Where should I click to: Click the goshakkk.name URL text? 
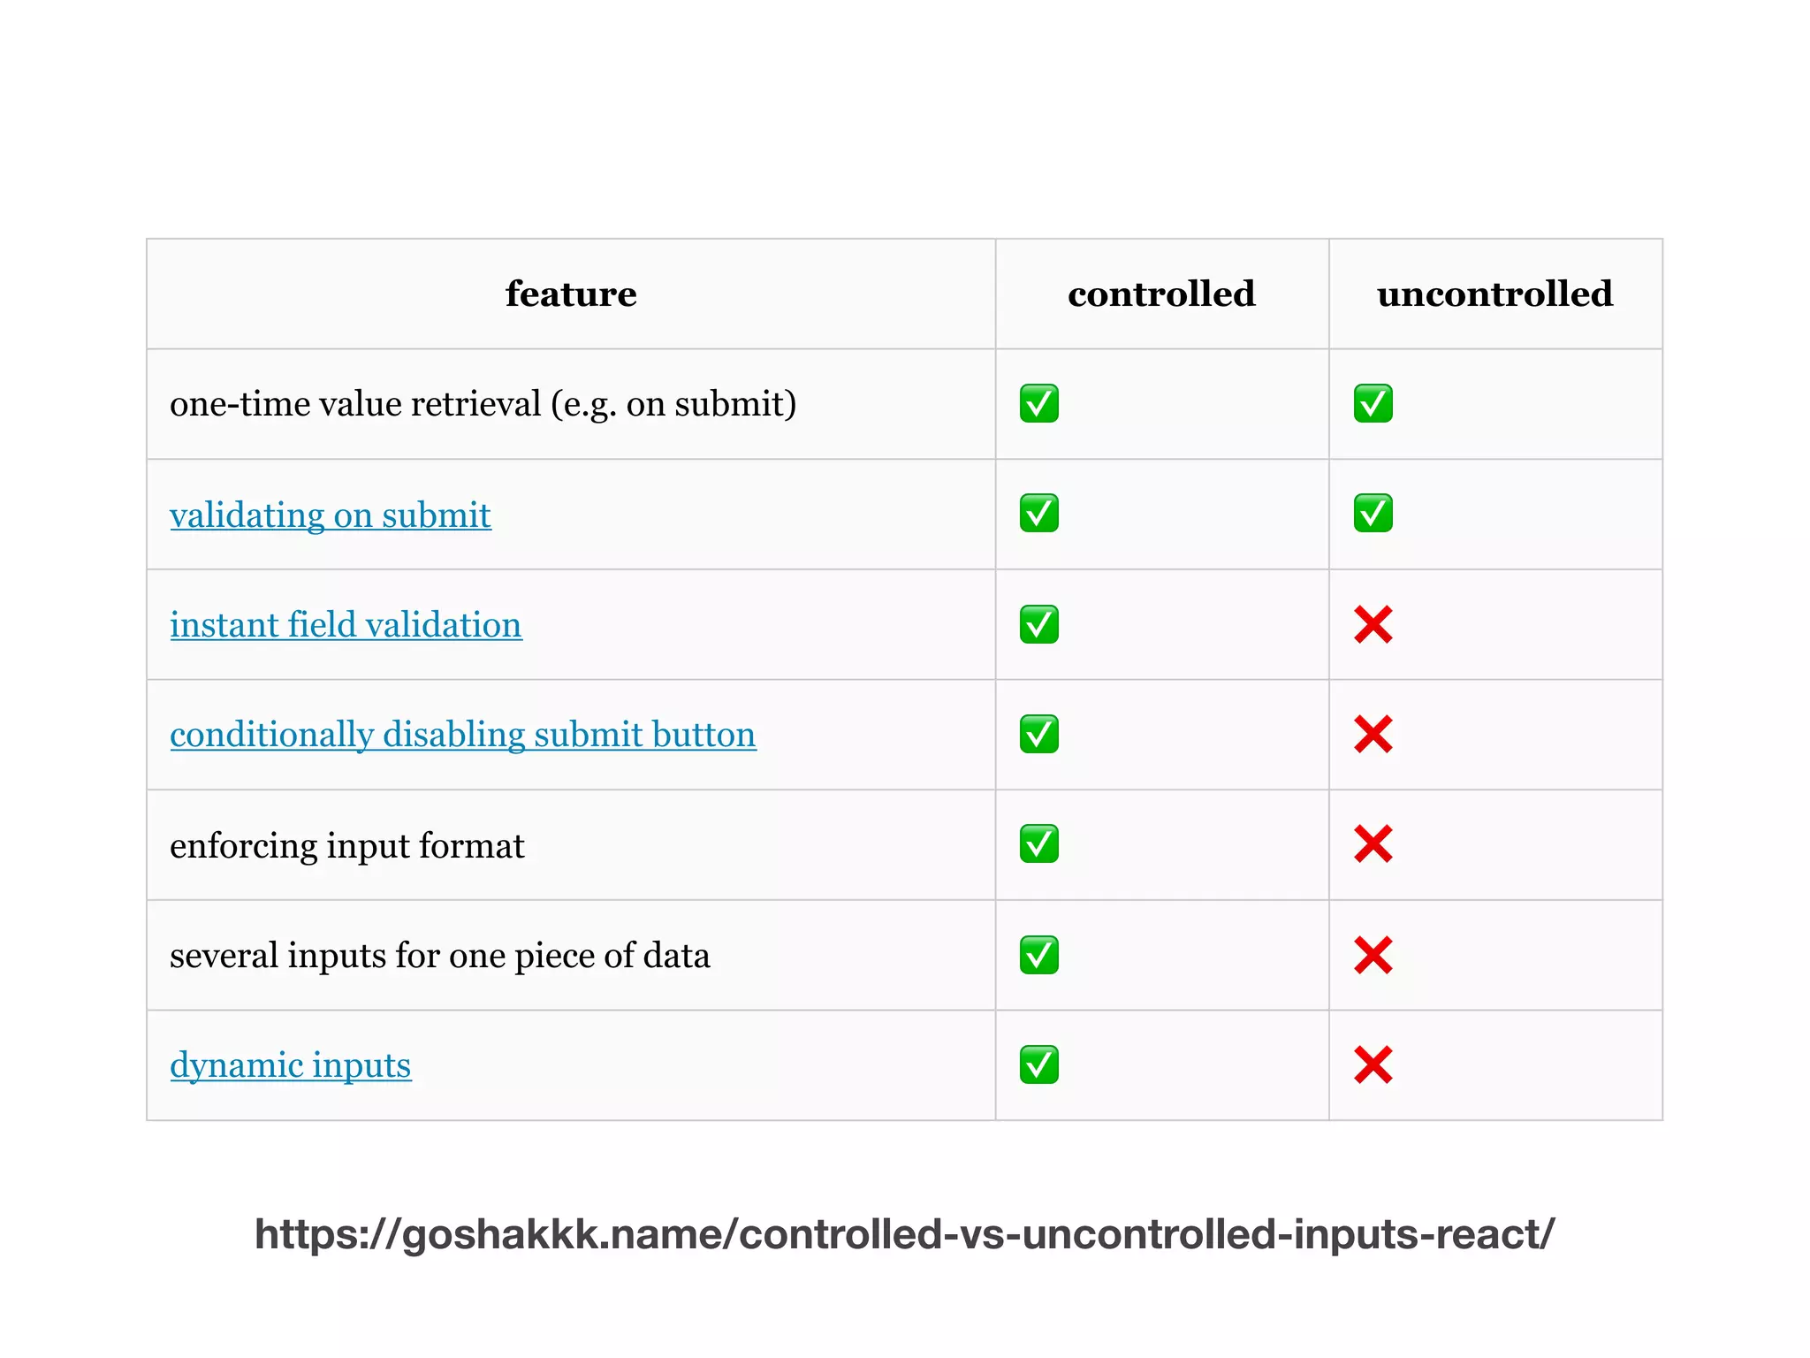[x=904, y=1234]
